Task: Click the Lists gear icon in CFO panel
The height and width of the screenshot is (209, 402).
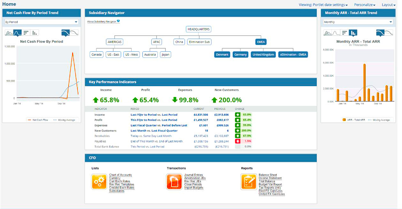Action: click(99, 182)
